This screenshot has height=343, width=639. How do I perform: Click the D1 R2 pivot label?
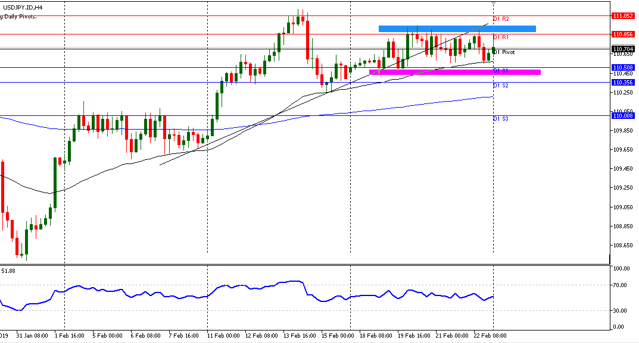501,20
